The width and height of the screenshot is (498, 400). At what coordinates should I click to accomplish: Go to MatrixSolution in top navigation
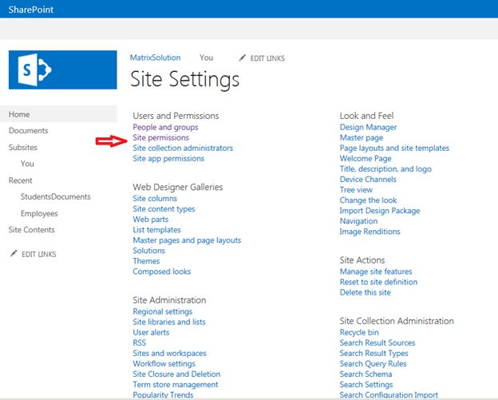point(156,57)
